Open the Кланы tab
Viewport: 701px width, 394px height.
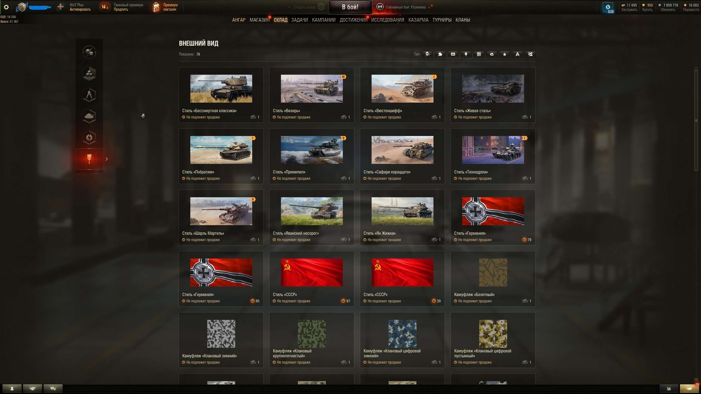click(x=462, y=20)
